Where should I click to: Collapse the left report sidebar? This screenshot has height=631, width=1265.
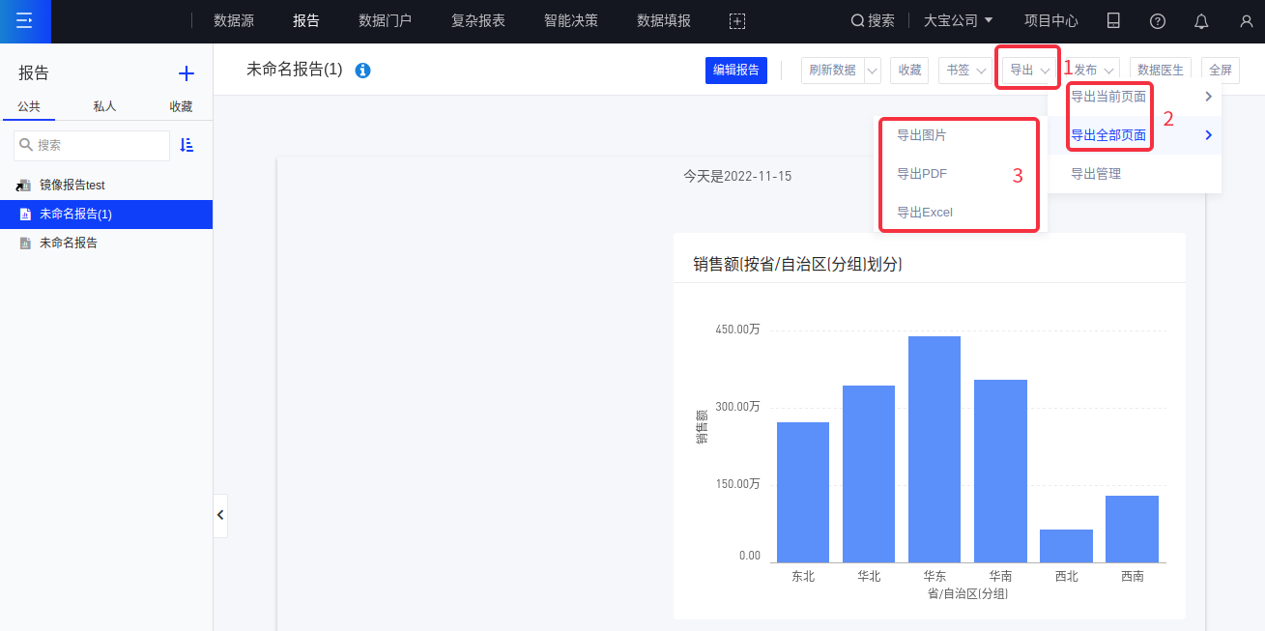220,515
